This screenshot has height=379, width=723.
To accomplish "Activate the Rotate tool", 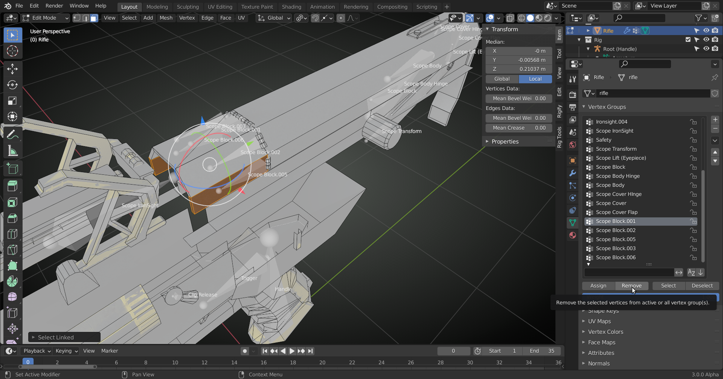I will pos(12,85).
